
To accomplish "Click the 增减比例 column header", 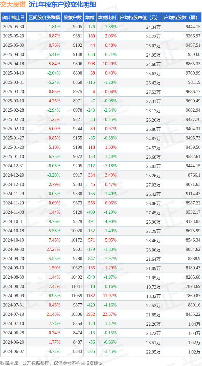I will (107, 17).
